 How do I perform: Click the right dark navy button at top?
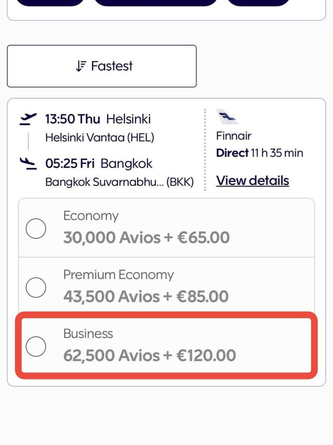tap(258, 2)
